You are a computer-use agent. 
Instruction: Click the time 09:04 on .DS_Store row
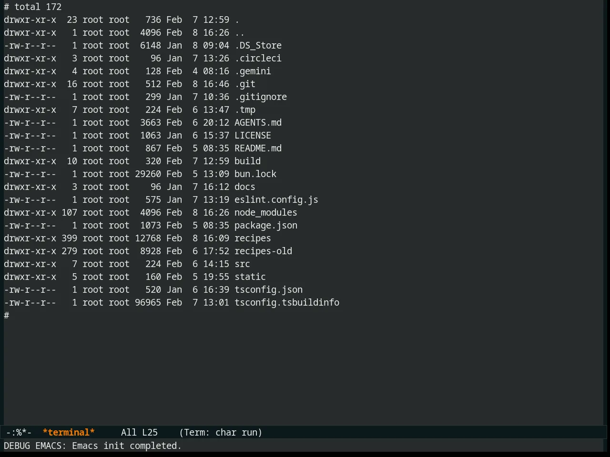click(x=216, y=46)
